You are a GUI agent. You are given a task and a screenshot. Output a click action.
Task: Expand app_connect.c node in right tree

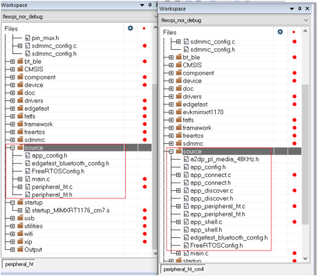click(178, 175)
